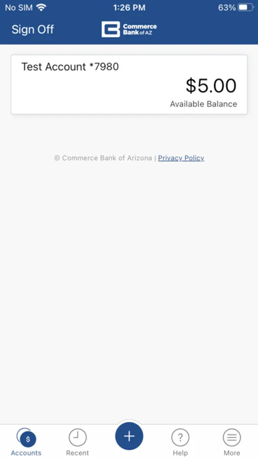Image resolution: width=258 pixels, height=458 pixels.
Task: Tap the $5.00 balance amount
Action: click(x=211, y=85)
